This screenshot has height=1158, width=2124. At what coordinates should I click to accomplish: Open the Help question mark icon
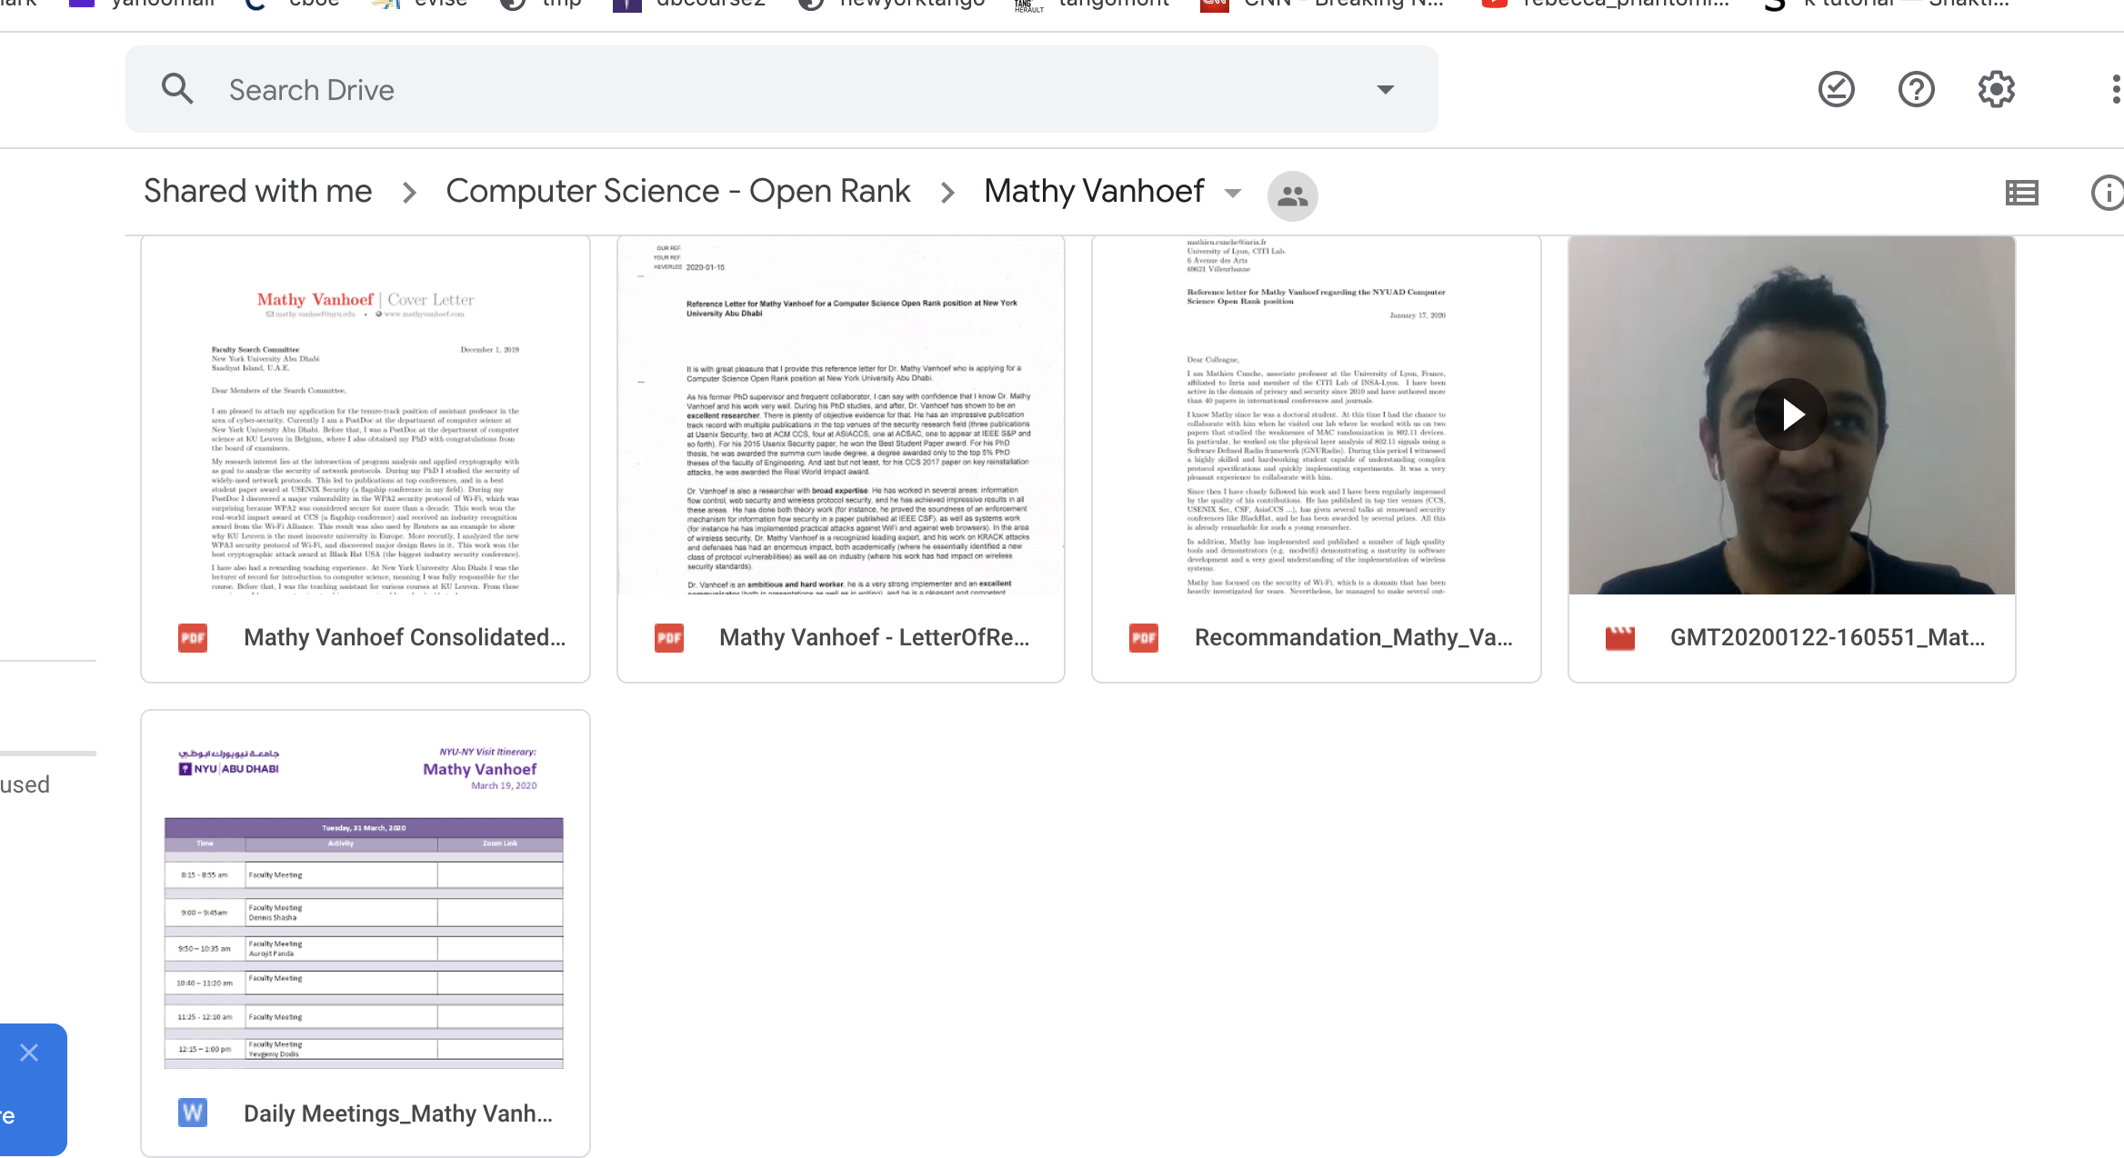[1916, 89]
